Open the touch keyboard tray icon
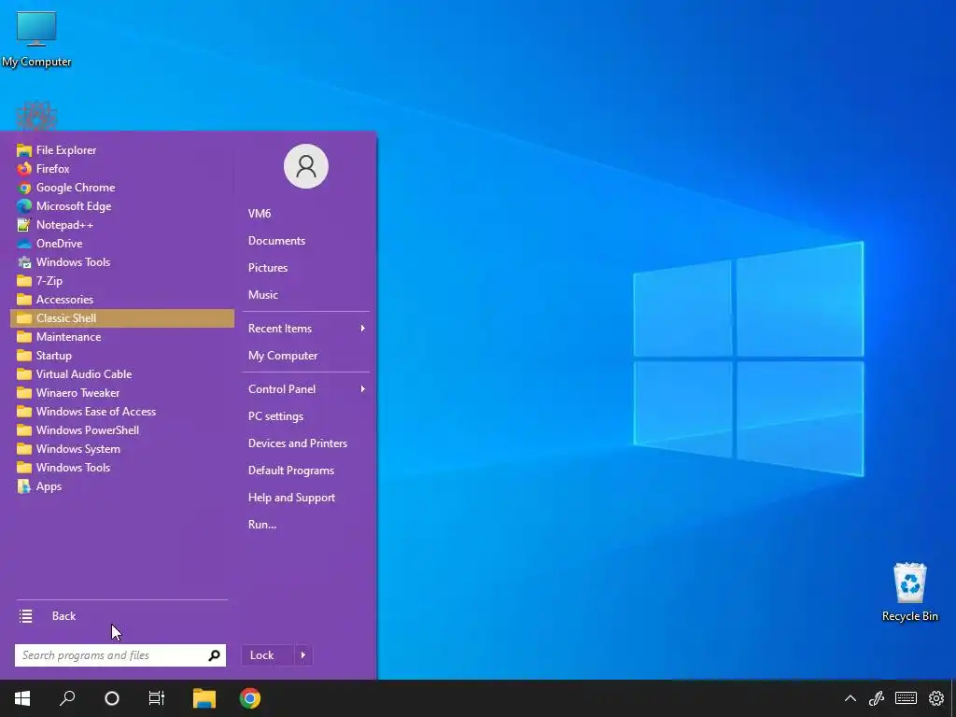Screen dimensions: 956x717 [906, 698]
